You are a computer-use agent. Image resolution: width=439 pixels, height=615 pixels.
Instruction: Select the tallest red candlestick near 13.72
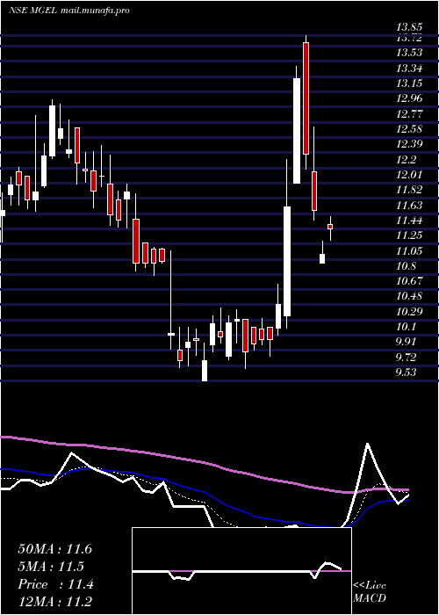306,98
